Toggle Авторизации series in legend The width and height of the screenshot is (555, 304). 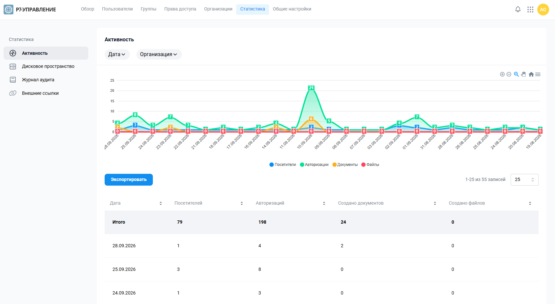[x=314, y=165]
